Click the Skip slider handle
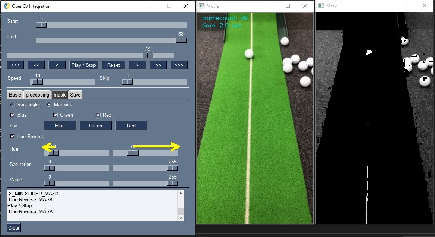This screenshot has width=435, height=237. click(127, 82)
